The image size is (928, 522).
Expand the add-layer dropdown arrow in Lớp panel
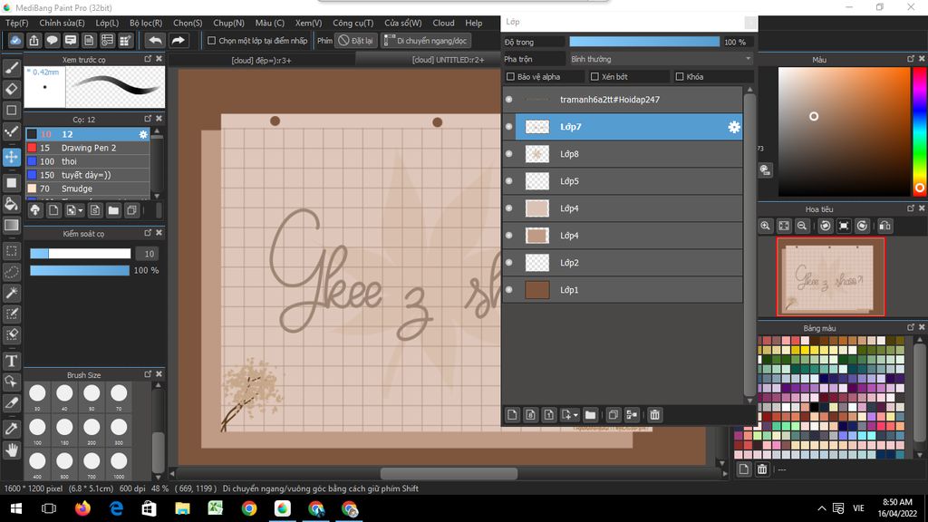pyautogui.click(x=575, y=415)
